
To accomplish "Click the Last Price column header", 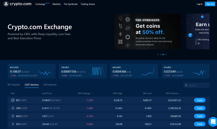I will [47, 93].
